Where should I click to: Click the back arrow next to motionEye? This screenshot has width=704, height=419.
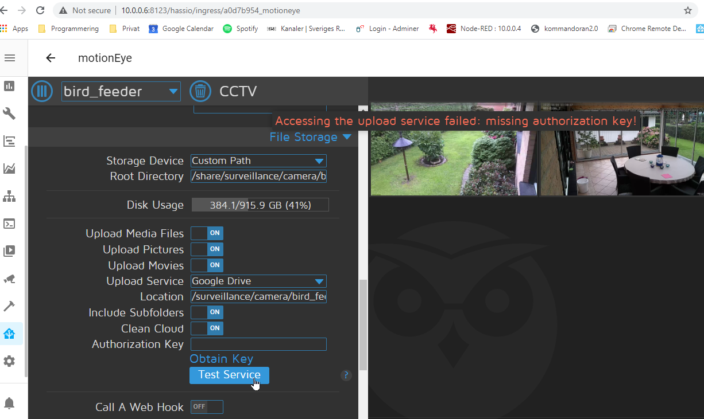tap(51, 58)
